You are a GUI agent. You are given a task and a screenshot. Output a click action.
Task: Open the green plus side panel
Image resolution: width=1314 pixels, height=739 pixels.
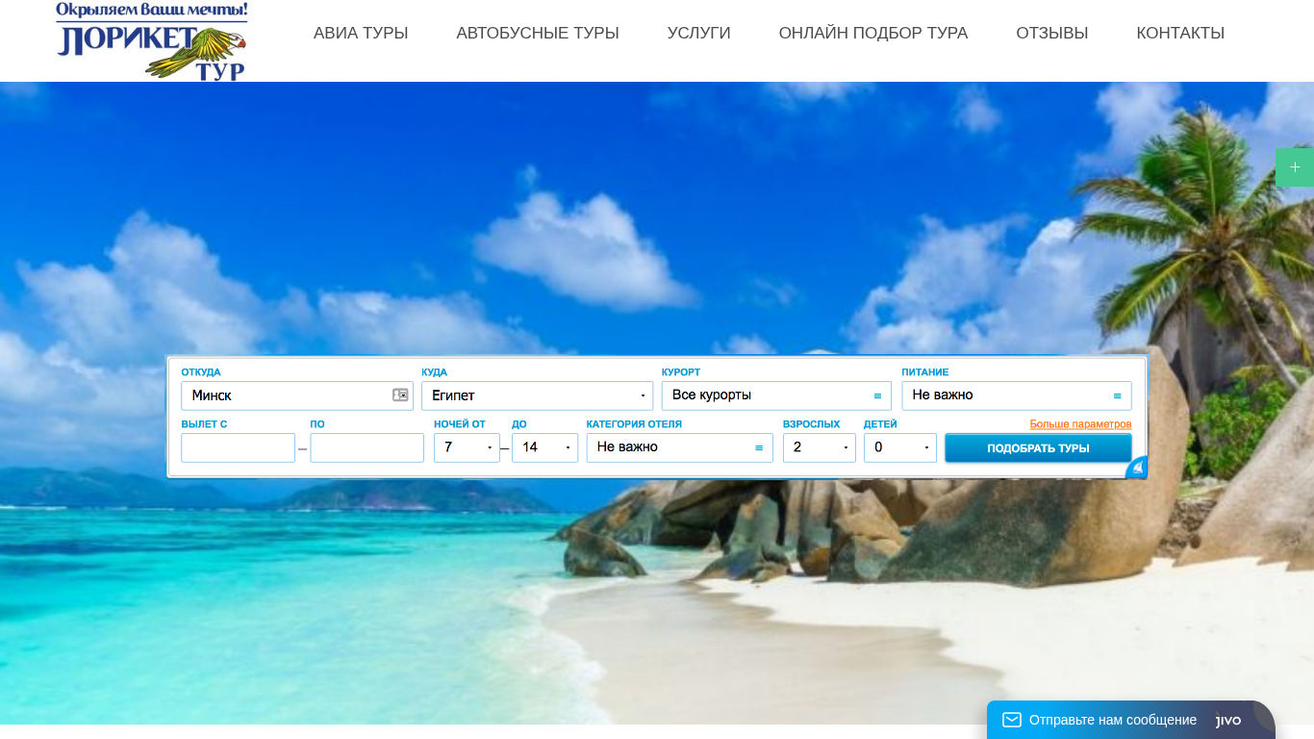1295,167
